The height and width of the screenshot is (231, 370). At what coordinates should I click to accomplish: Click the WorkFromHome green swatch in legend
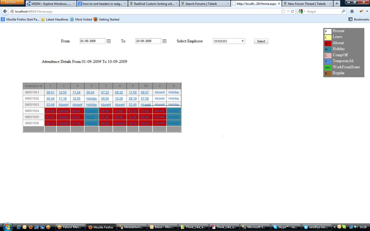(x=328, y=68)
